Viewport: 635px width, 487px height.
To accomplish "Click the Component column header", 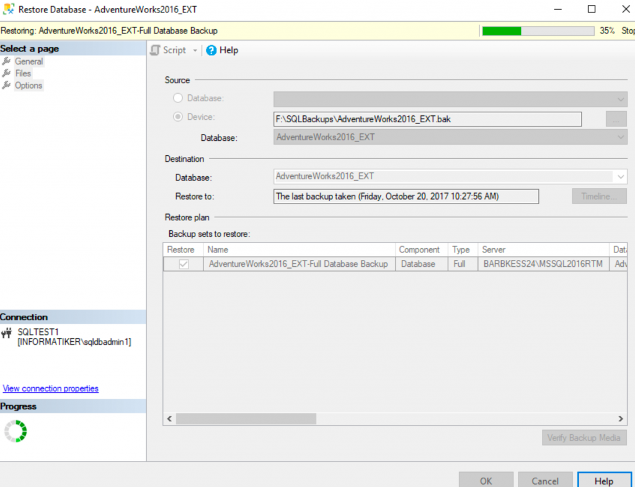I will [422, 249].
